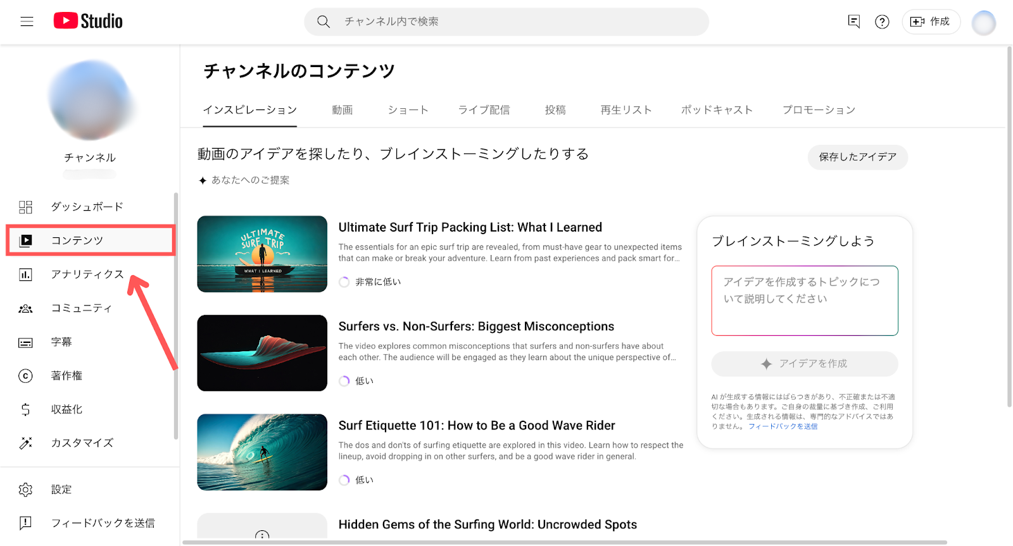Switch to the 投稿 tab

(x=555, y=110)
